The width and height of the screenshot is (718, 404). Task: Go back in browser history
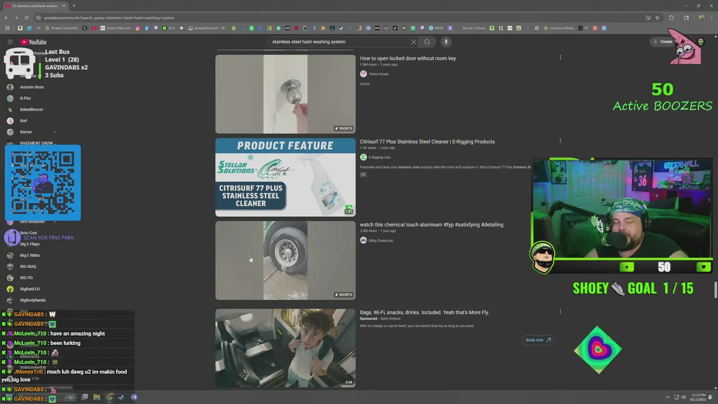(6, 17)
